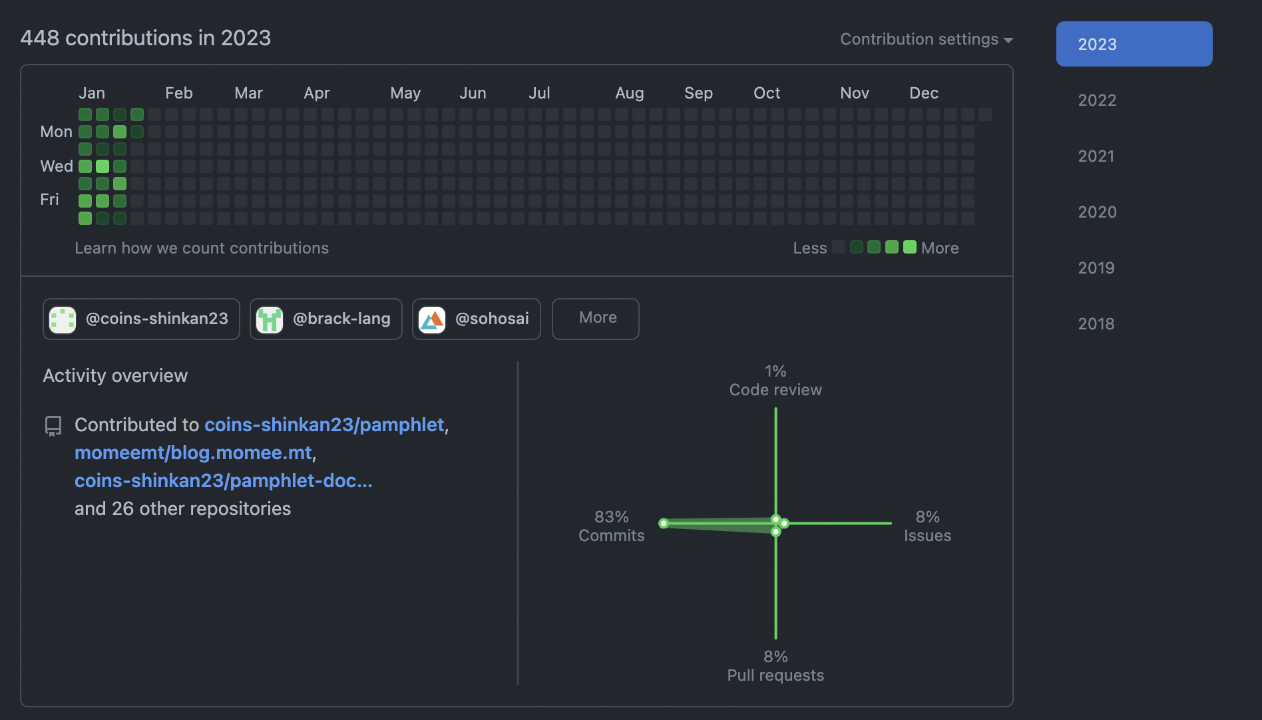Open the More organizations button

point(596,319)
